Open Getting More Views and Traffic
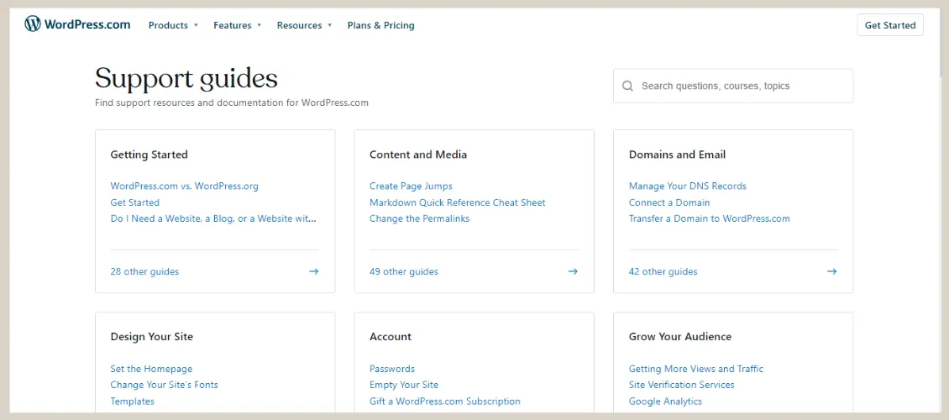949x420 pixels. [696, 369]
